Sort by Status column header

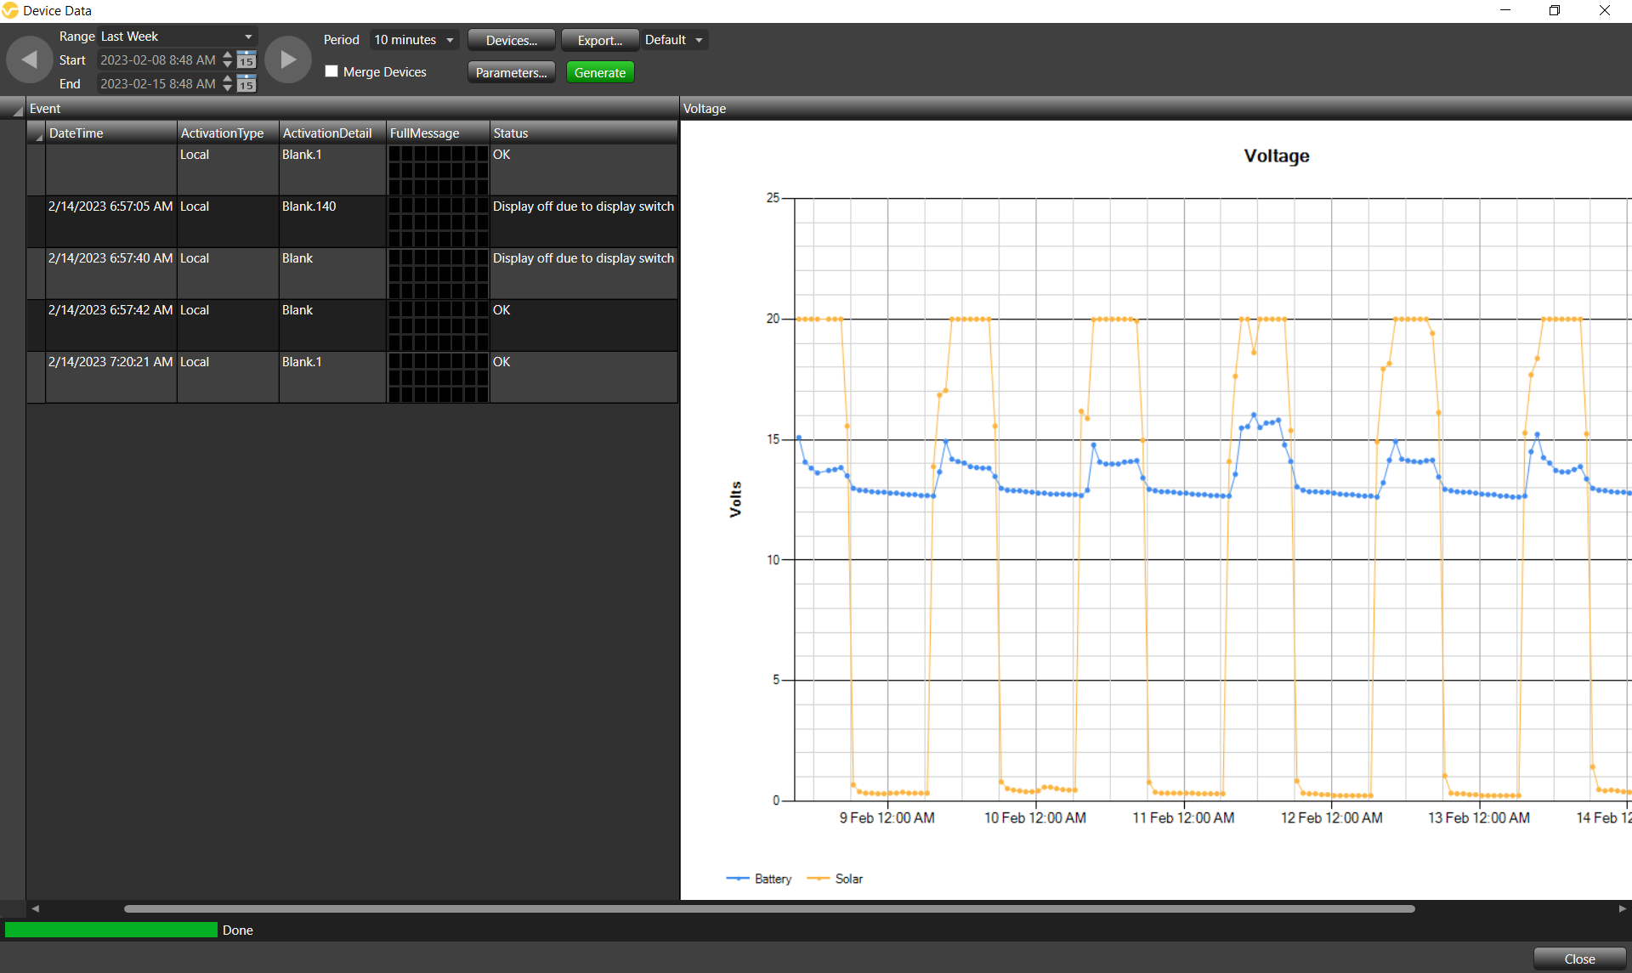[583, 133]
